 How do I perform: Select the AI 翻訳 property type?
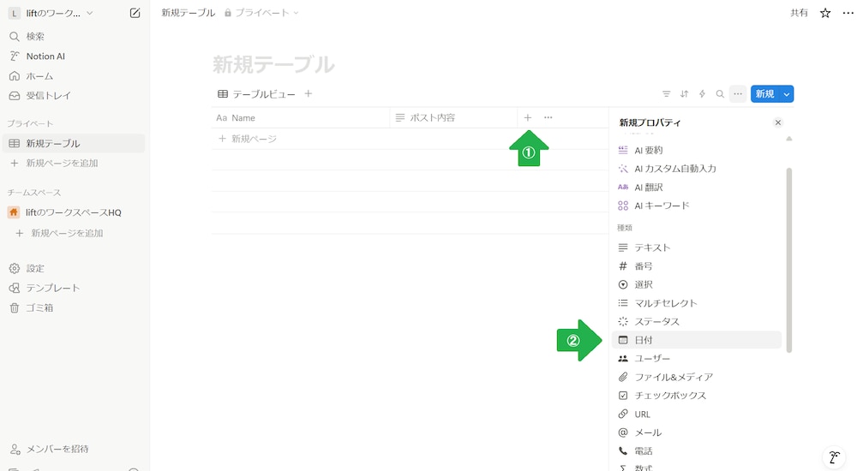(x=696, y=187)
